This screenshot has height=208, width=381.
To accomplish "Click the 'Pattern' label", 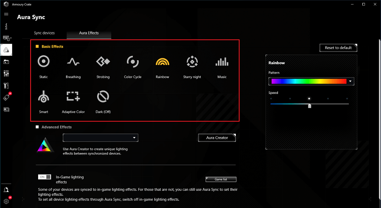I will click(274, 73).
